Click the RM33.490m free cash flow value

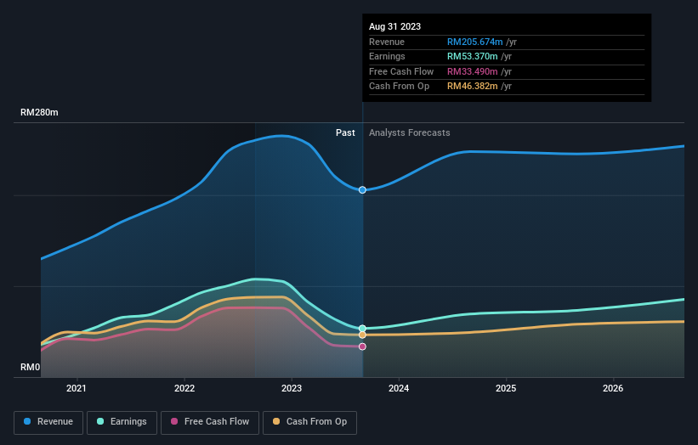[473, 71]
